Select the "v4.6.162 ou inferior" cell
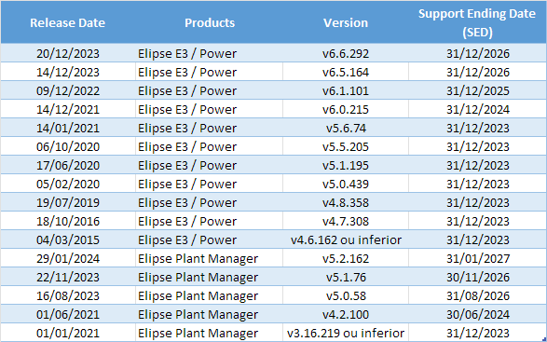 click(x=346, y=239)
